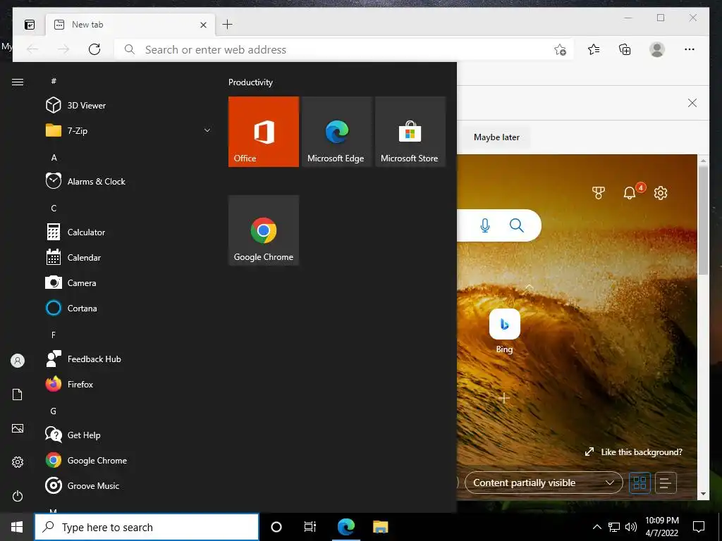Open the network tray icon
Viewport: 722px width, 541px height.
614,527
